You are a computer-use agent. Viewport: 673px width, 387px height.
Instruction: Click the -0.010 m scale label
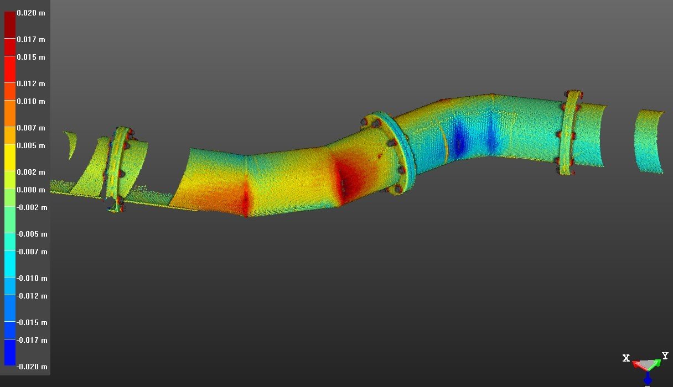pyautogui.click(x=31, y=278)
